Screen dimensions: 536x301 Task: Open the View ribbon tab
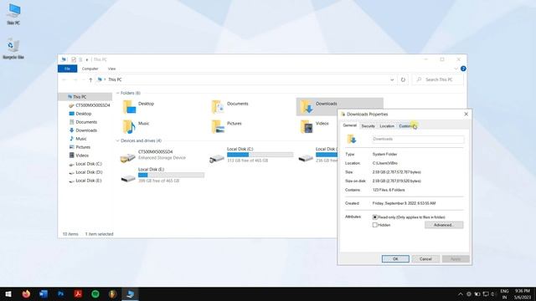[111, 69]
